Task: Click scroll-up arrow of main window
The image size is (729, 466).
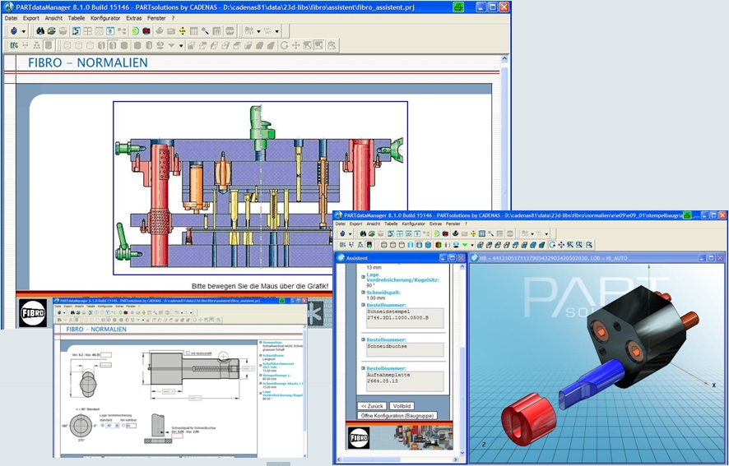Action: click(x=504, y=59)
